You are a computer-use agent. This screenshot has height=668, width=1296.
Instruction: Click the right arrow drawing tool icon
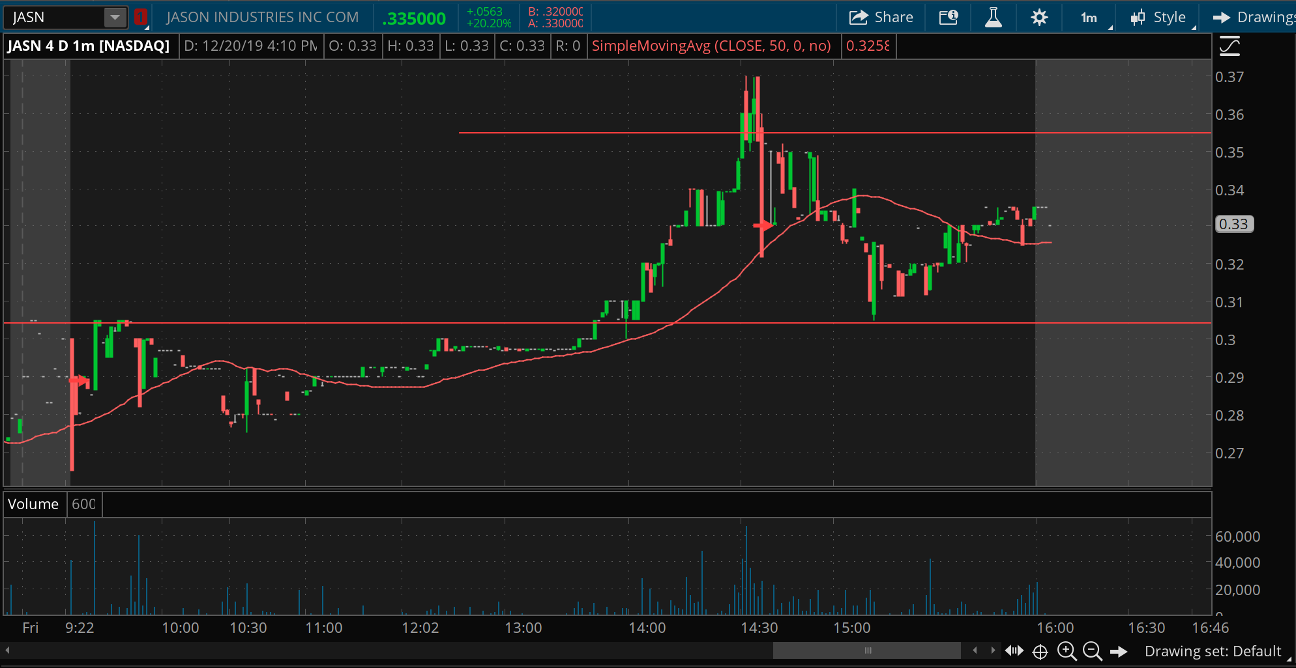tap(1119, 651)
